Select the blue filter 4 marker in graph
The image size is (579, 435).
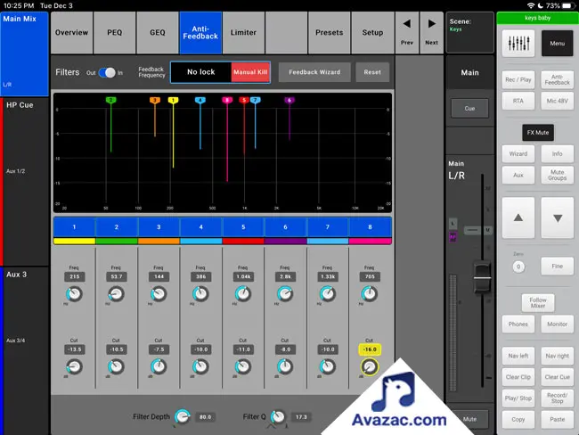[200, 100]
